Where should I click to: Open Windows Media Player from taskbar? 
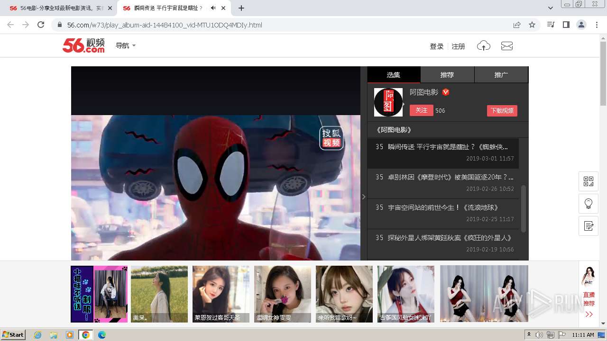[x=70, y=335]
